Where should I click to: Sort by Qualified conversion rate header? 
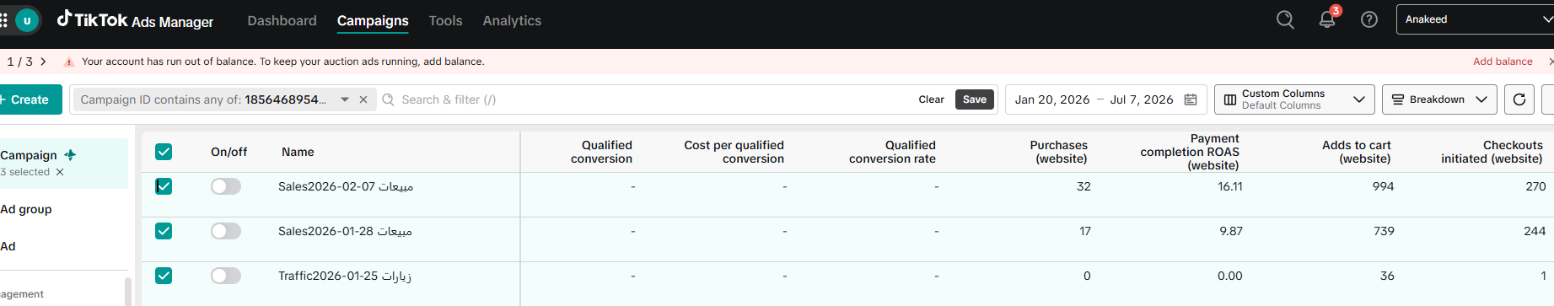892,152
